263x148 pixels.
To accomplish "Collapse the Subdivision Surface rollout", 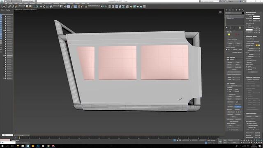I will 251,36.
